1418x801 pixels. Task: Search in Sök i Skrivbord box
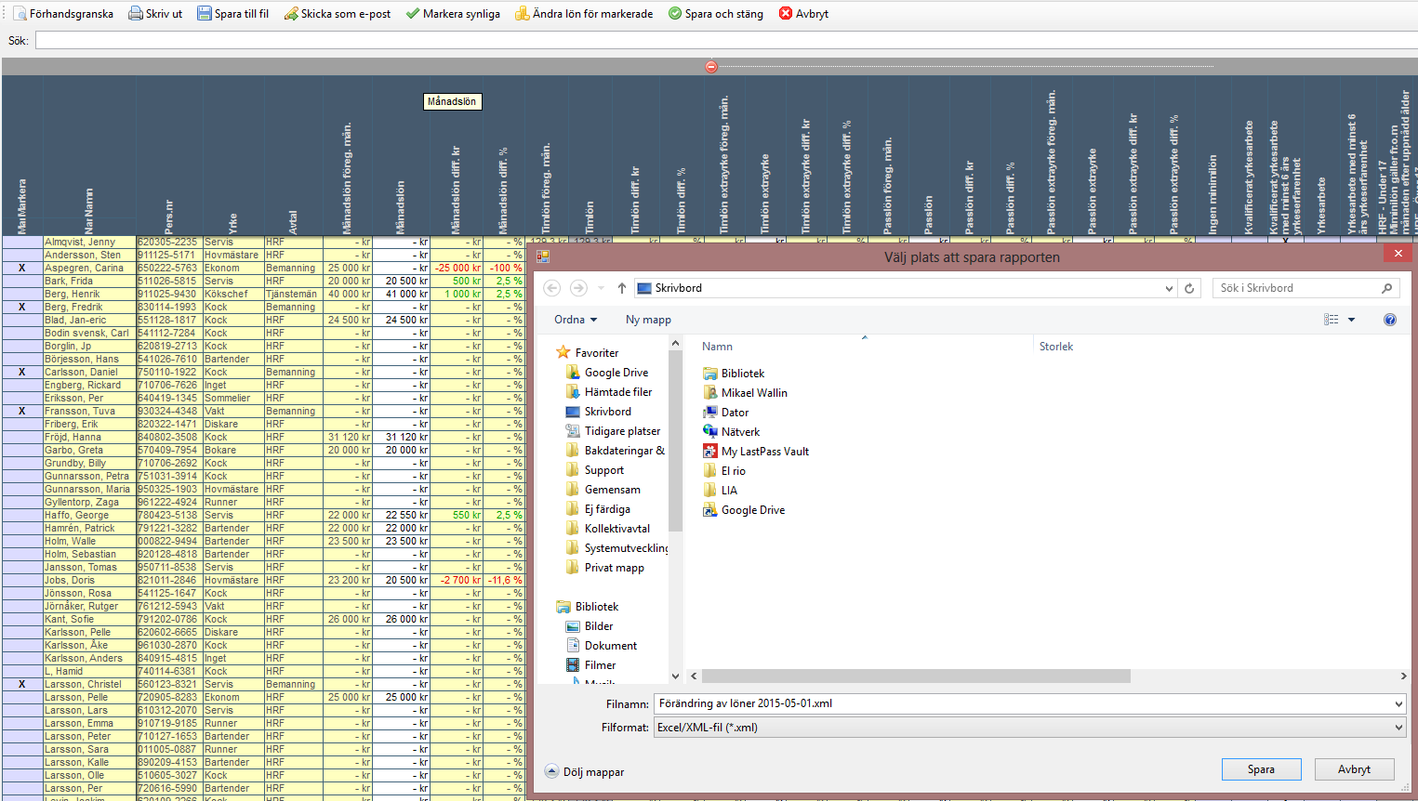(x=1297, y=288)
